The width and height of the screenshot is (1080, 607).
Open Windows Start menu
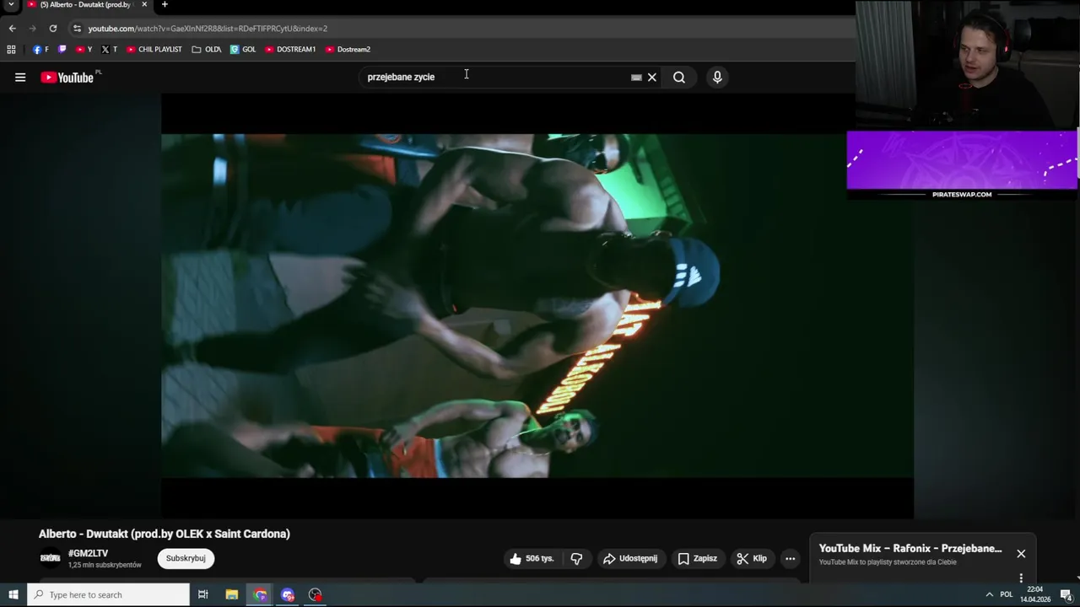(13, 595)
